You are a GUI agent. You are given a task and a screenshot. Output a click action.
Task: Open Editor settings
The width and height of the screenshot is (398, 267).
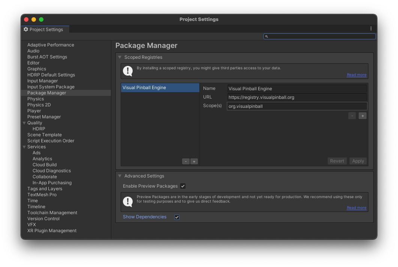tap(33, 63)
